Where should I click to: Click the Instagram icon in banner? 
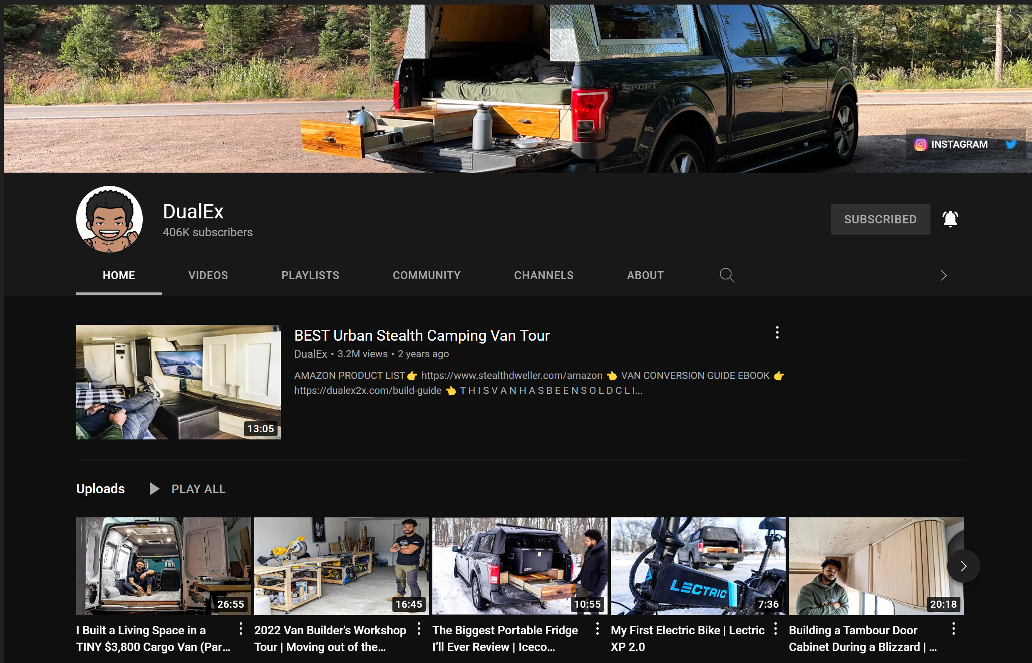920,144
